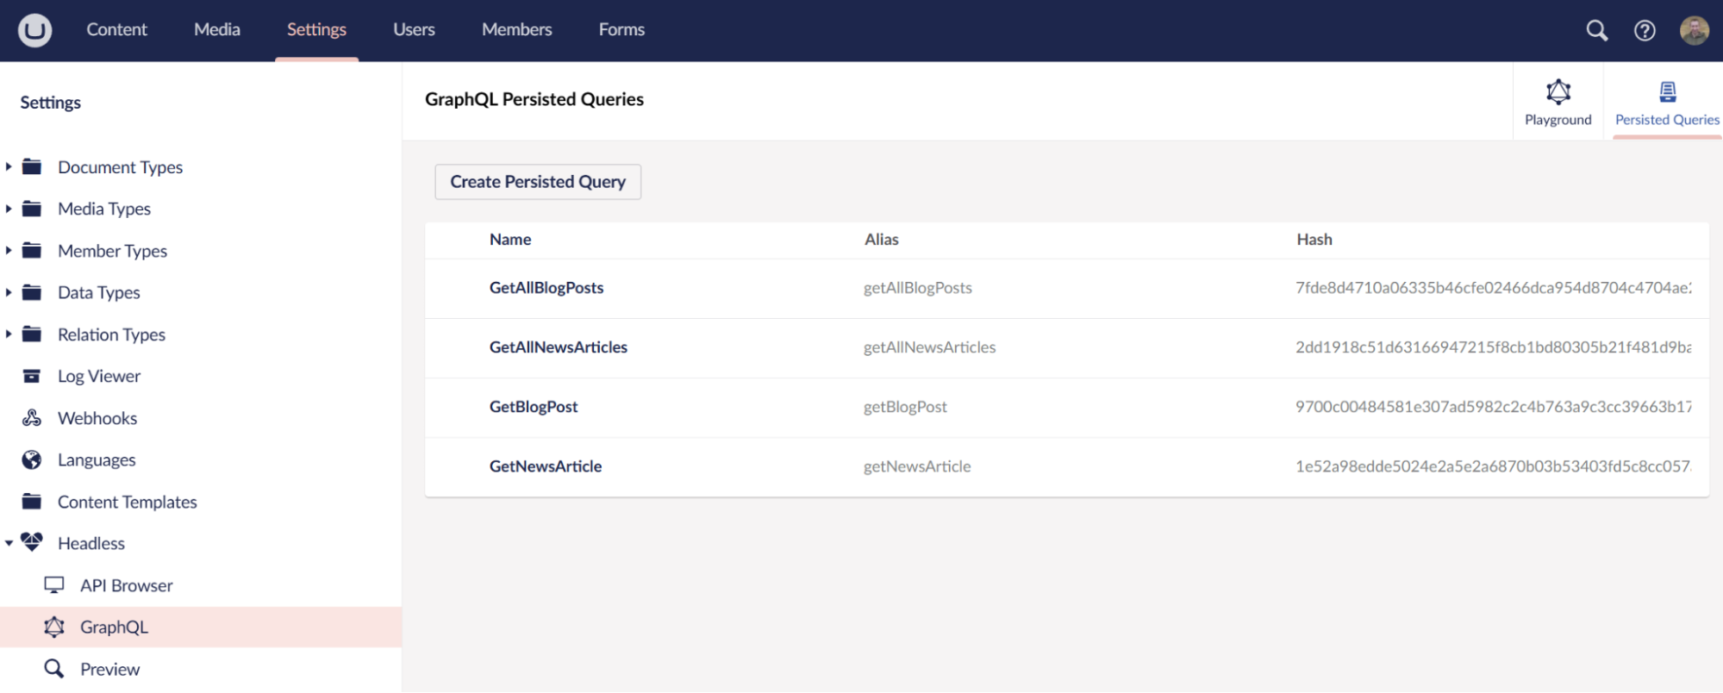This screenshot has height=693, width=1723.
Task: Click the Languages globe icon
Action: (32, 459)
